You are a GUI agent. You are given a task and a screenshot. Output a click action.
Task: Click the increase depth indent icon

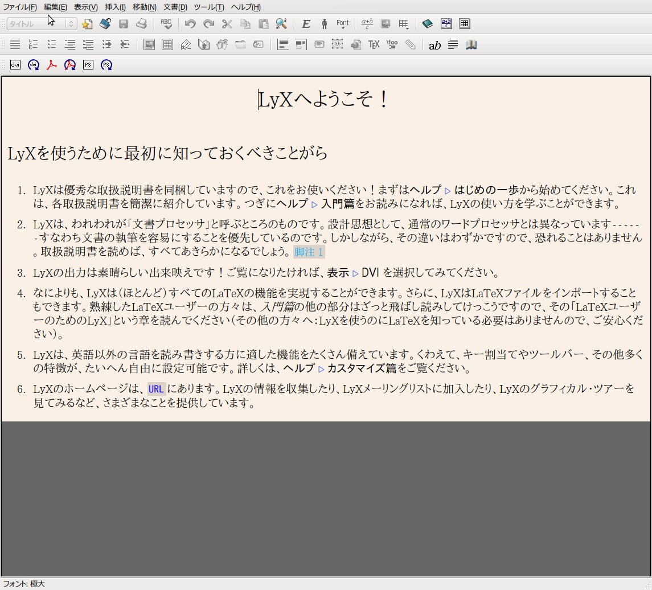106,44
